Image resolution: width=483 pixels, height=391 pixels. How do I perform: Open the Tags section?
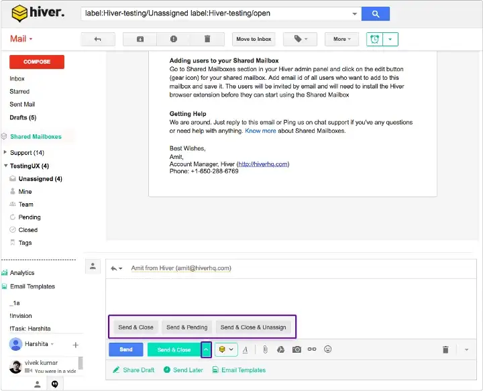point(25,243)
